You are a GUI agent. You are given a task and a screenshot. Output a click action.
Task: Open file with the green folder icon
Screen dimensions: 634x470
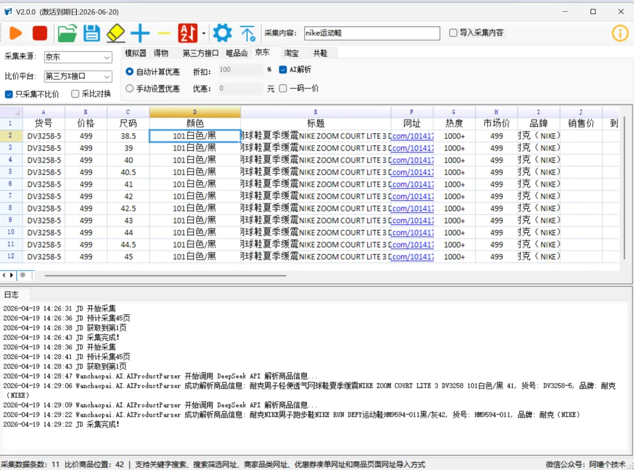(x=67, y=33)
